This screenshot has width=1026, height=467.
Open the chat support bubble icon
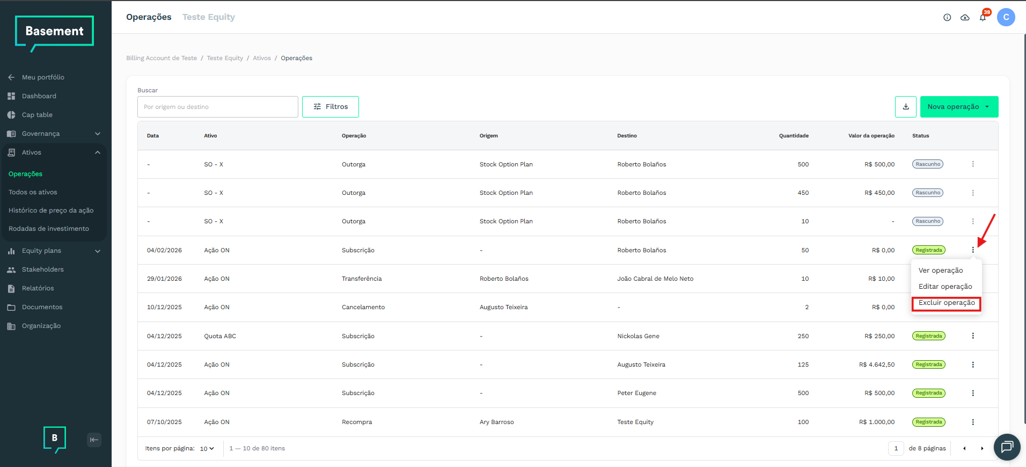pyautogui.click(x=1007, y=447)
